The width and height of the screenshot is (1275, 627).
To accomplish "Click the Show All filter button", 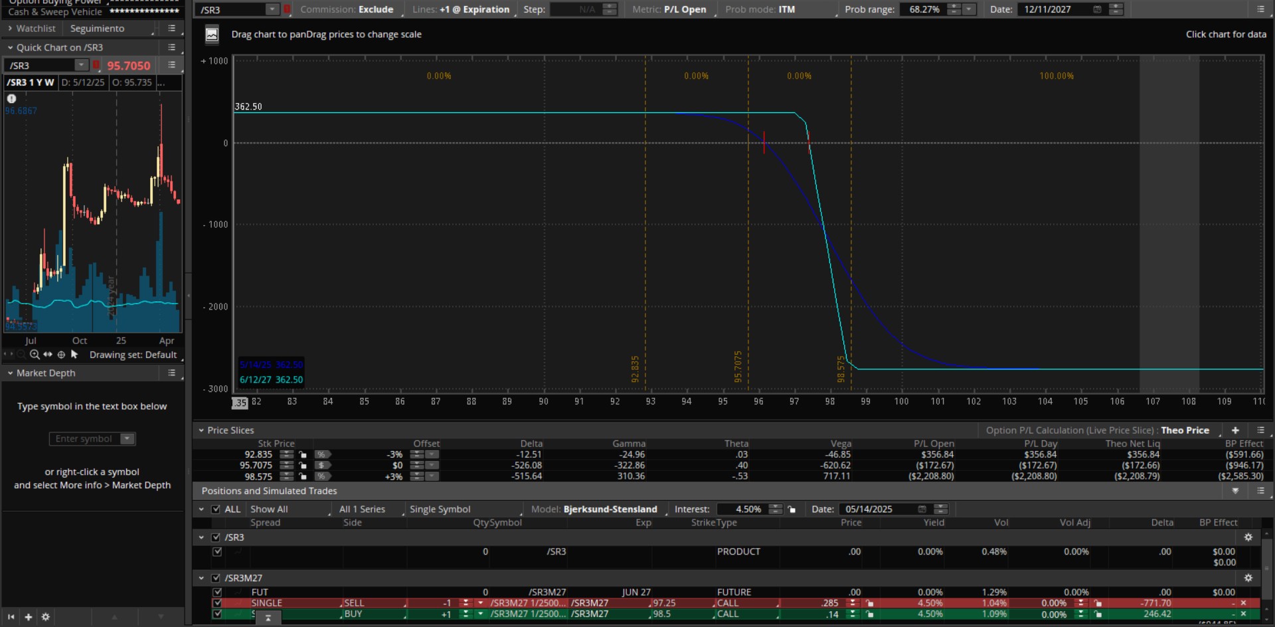I will tap(269, 509).
